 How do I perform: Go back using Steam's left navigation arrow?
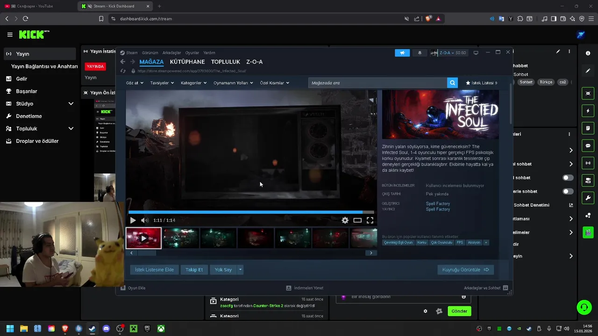pyautogui.click(x=123, y=62)
